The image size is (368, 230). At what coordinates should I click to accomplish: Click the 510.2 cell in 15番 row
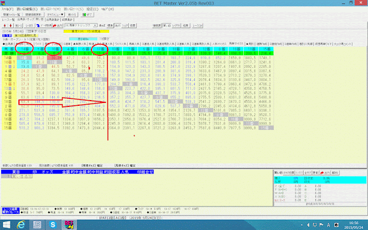point(24,128)
